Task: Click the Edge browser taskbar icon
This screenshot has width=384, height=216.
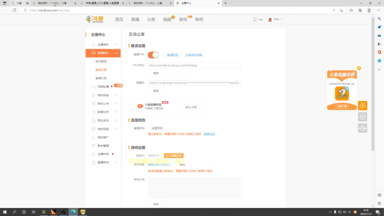Action: 73,212
